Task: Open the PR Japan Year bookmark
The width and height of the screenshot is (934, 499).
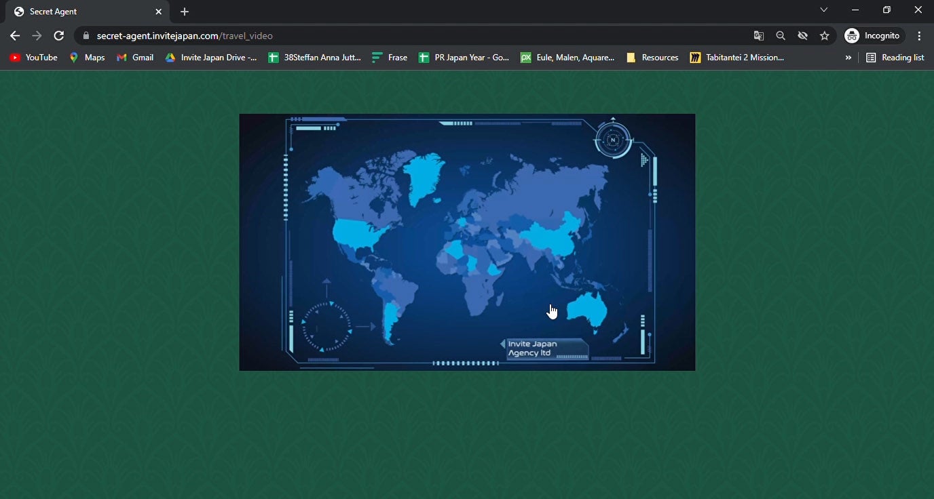Action: click(464, 58)
